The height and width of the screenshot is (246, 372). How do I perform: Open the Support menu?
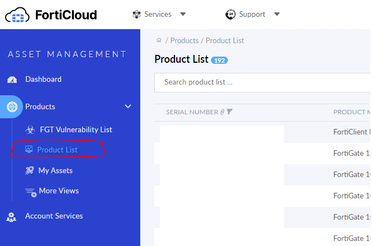(252, 14)
